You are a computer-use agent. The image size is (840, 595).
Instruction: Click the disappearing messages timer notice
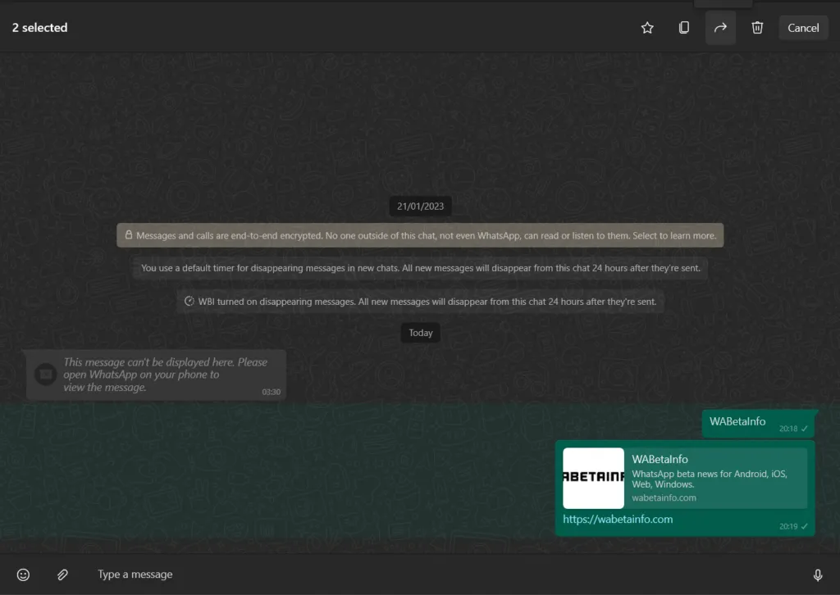[420, 268]
